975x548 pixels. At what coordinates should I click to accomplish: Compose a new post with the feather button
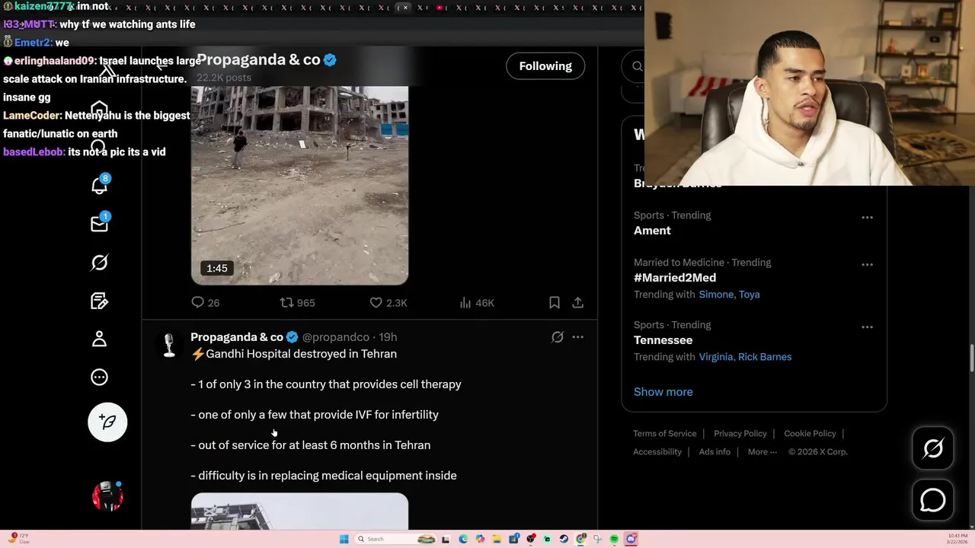[107, 422]
